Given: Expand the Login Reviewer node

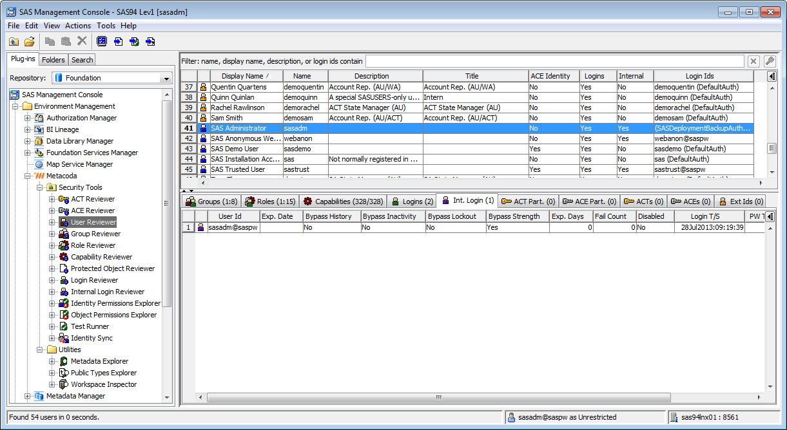Looking at the screenshot, I should click(x=52, y=280).
